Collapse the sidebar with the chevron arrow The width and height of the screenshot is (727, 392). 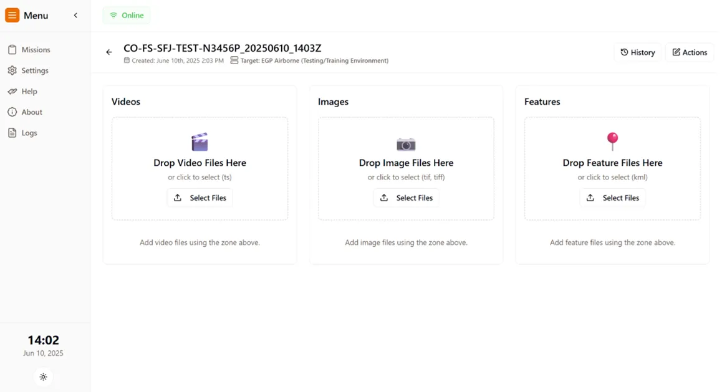[x=75, y=16]
